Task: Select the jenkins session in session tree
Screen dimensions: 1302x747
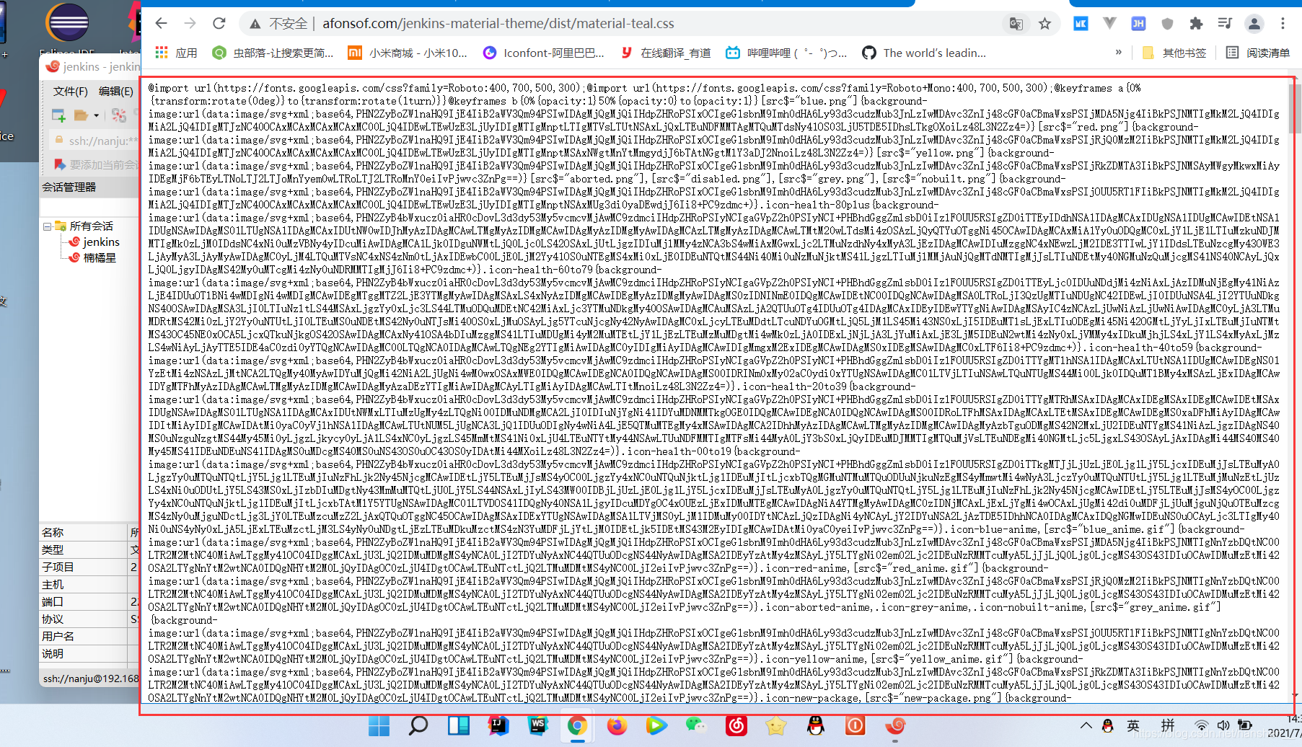Action: coord(94,242)
